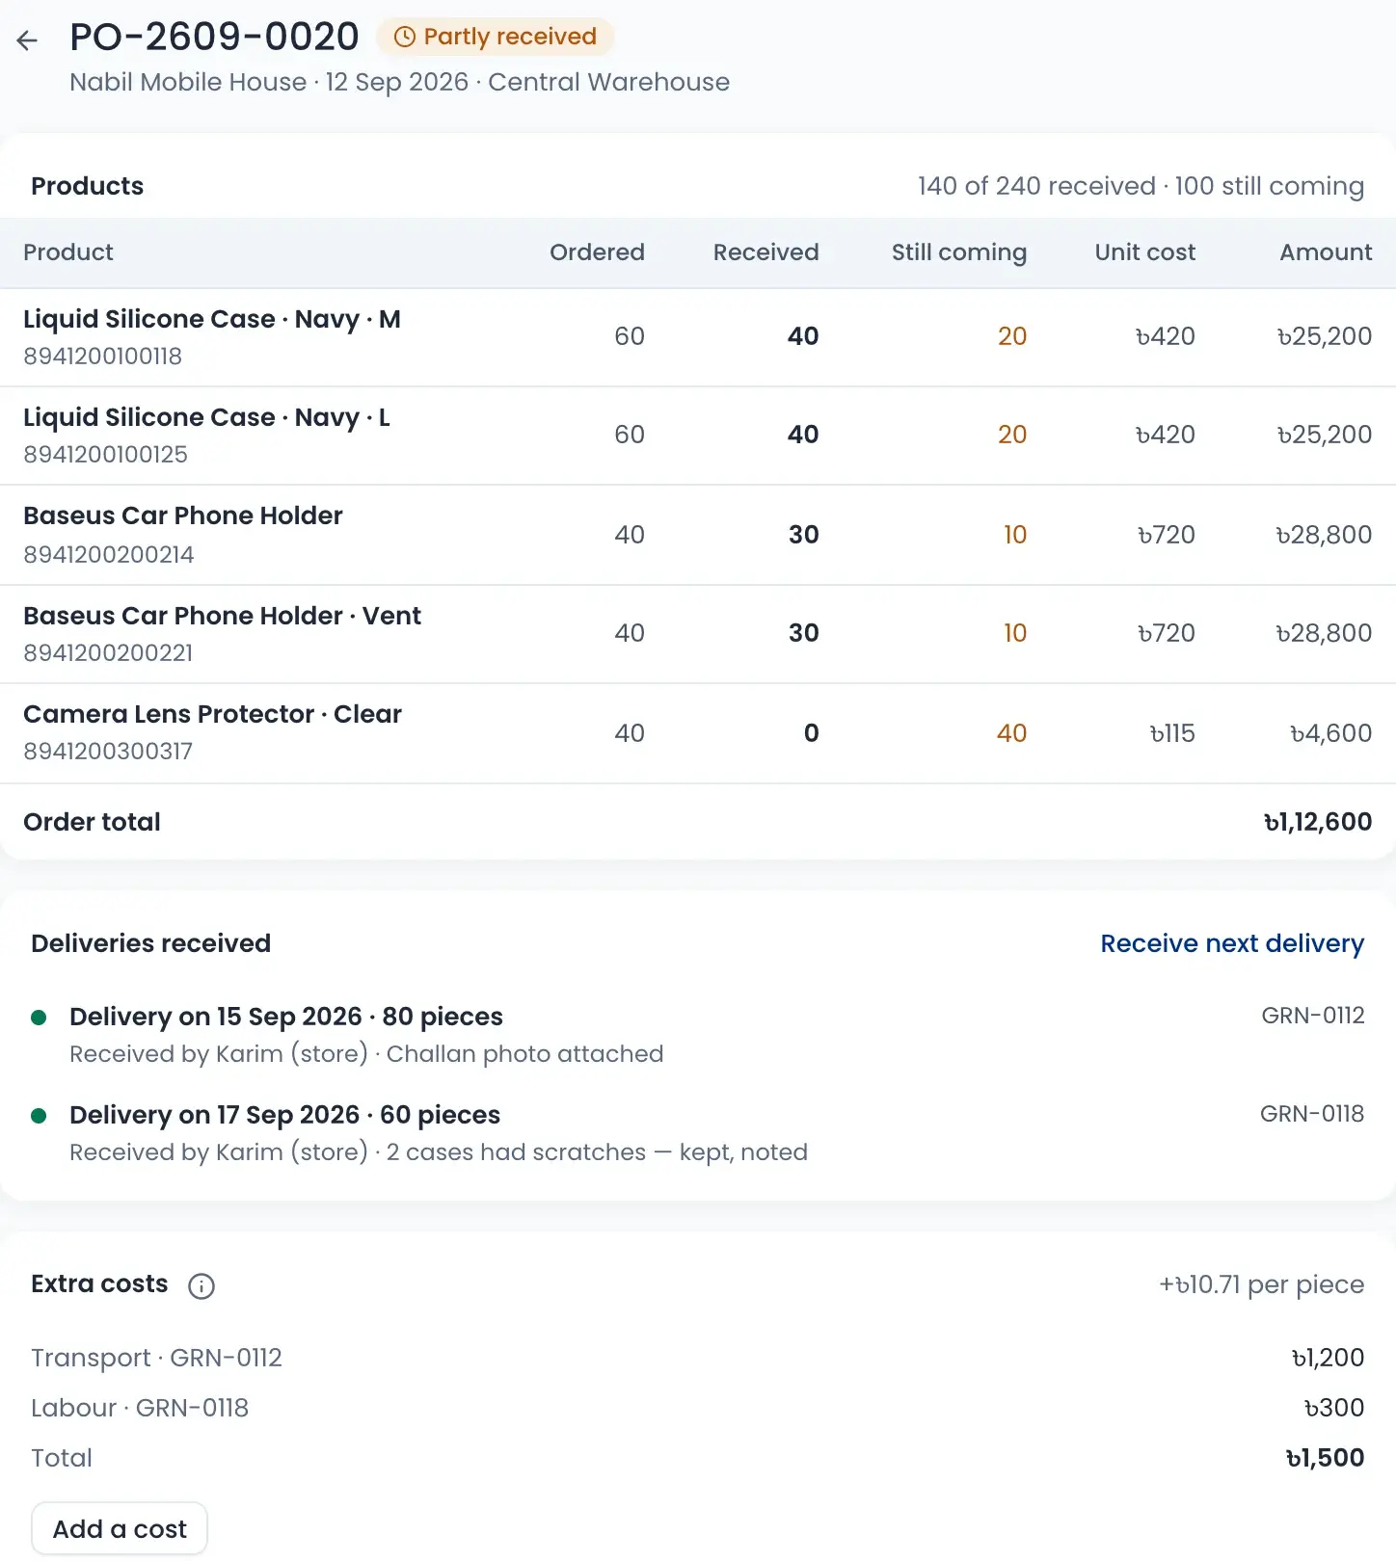Screen dimensions: 1396x1561
Task: Open delivery note GRN-0118
Action: point(1312,1114)
